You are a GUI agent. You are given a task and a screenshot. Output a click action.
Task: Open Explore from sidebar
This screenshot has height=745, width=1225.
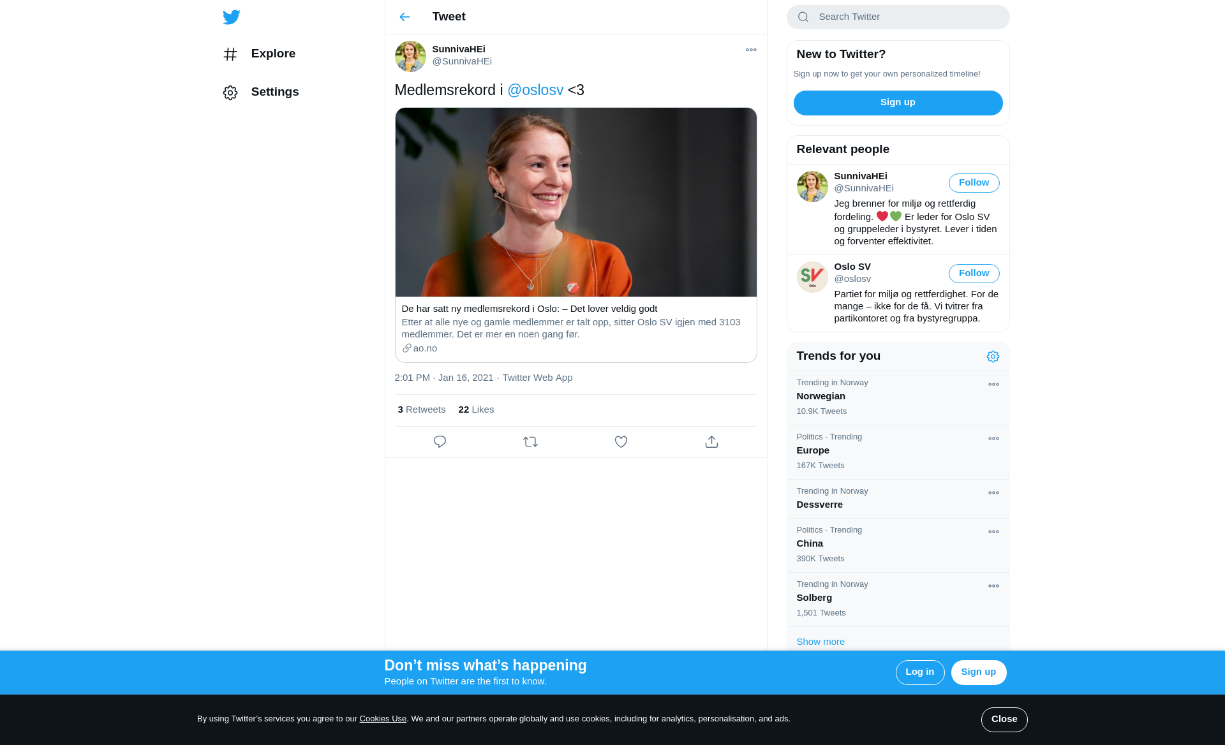(x=260, y=54)
